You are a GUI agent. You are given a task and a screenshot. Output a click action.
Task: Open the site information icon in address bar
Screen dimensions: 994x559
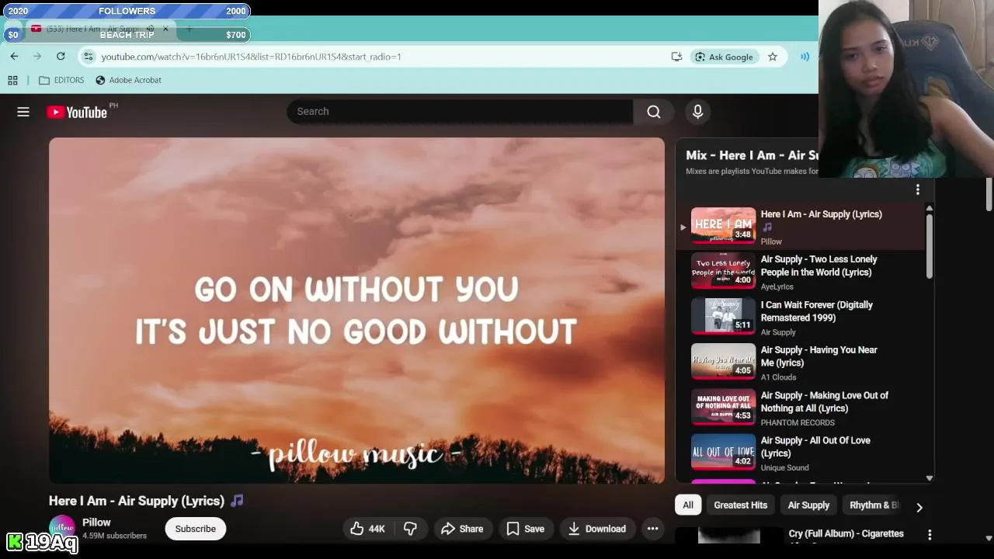[x=89, y=57]
